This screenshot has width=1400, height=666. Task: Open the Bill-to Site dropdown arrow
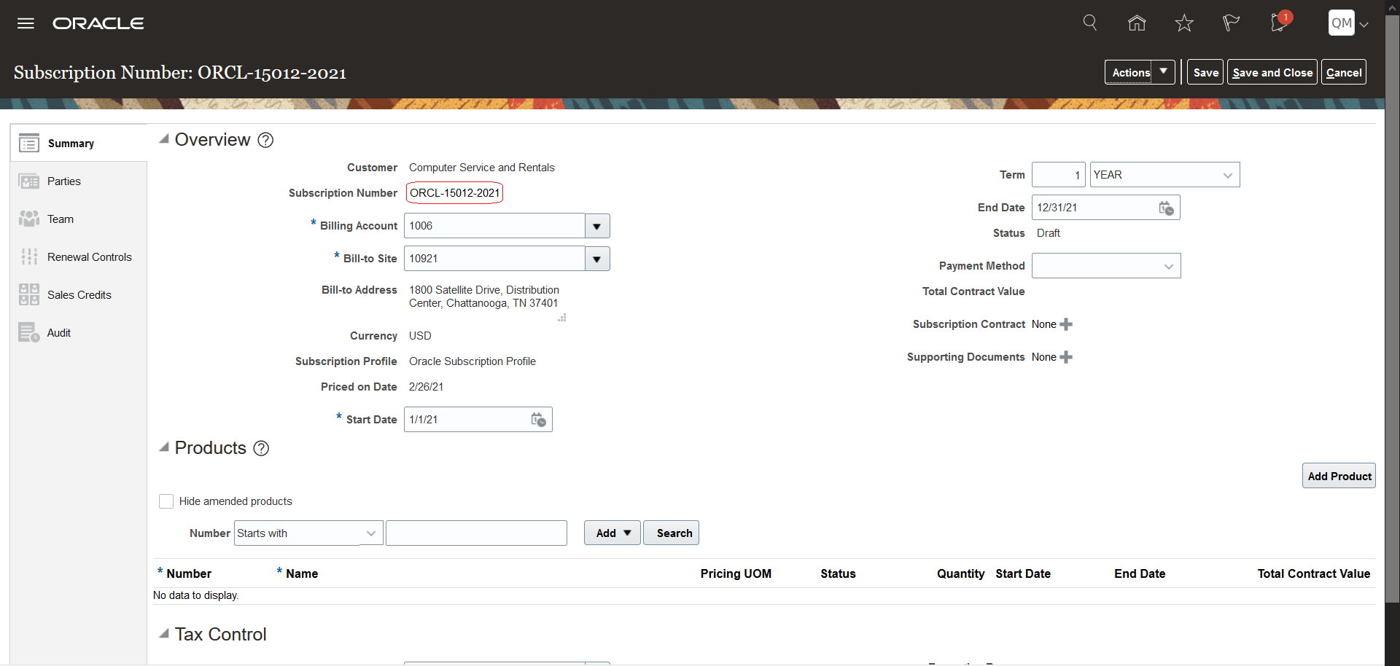[597, 259]
